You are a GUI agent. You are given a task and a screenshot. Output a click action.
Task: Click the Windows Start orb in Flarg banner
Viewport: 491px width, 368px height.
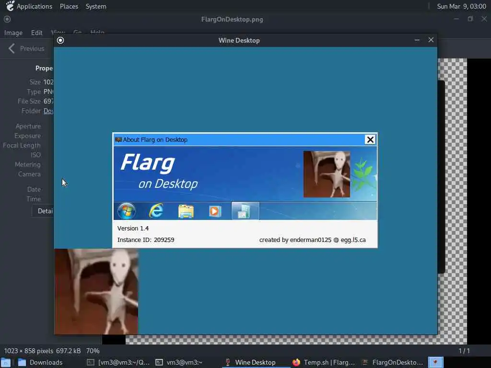tap(127, 211)
